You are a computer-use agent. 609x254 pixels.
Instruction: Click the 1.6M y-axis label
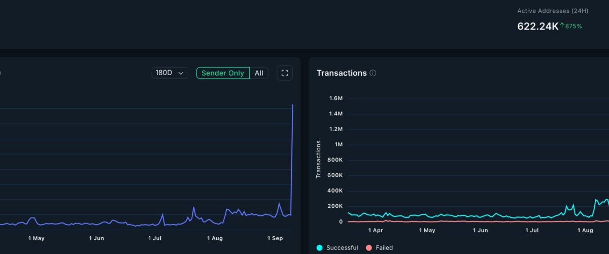(x=335, y=99)
